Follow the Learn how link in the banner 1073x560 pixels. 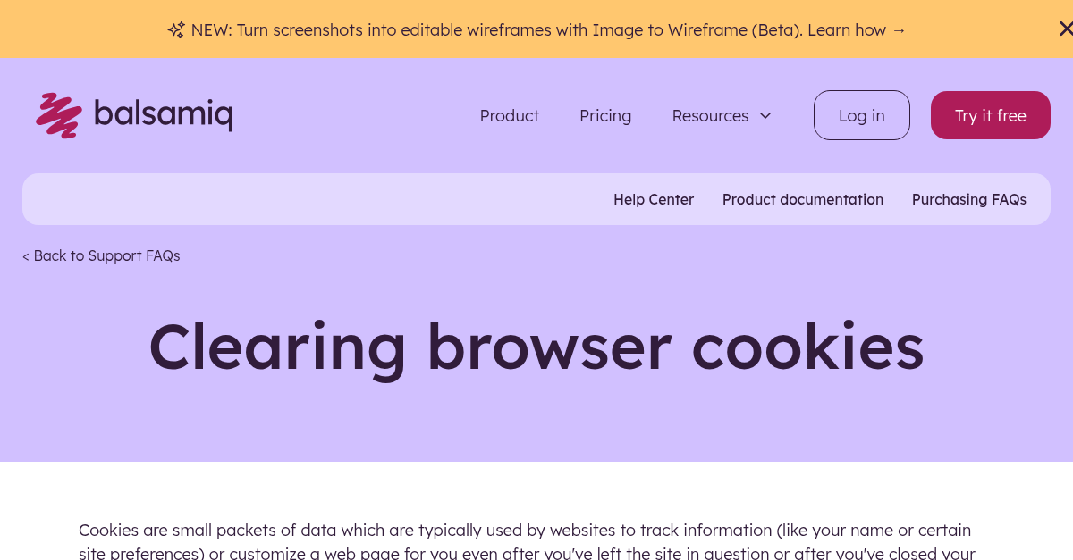848,29
